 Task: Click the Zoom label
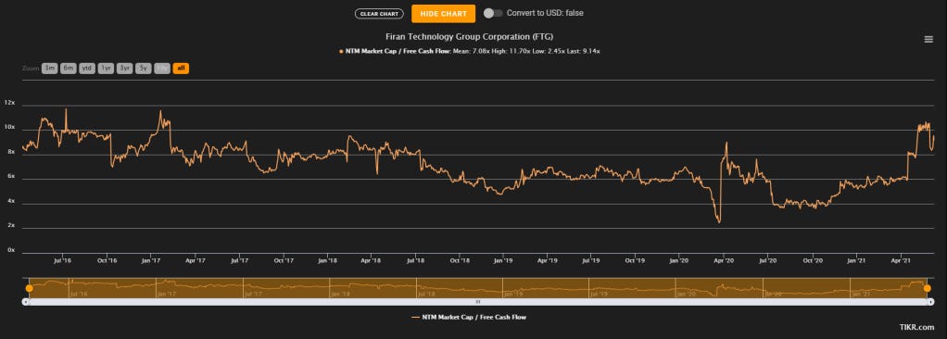[31, 69]
